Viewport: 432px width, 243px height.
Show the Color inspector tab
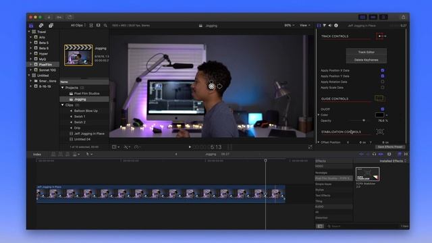[325, 26]
